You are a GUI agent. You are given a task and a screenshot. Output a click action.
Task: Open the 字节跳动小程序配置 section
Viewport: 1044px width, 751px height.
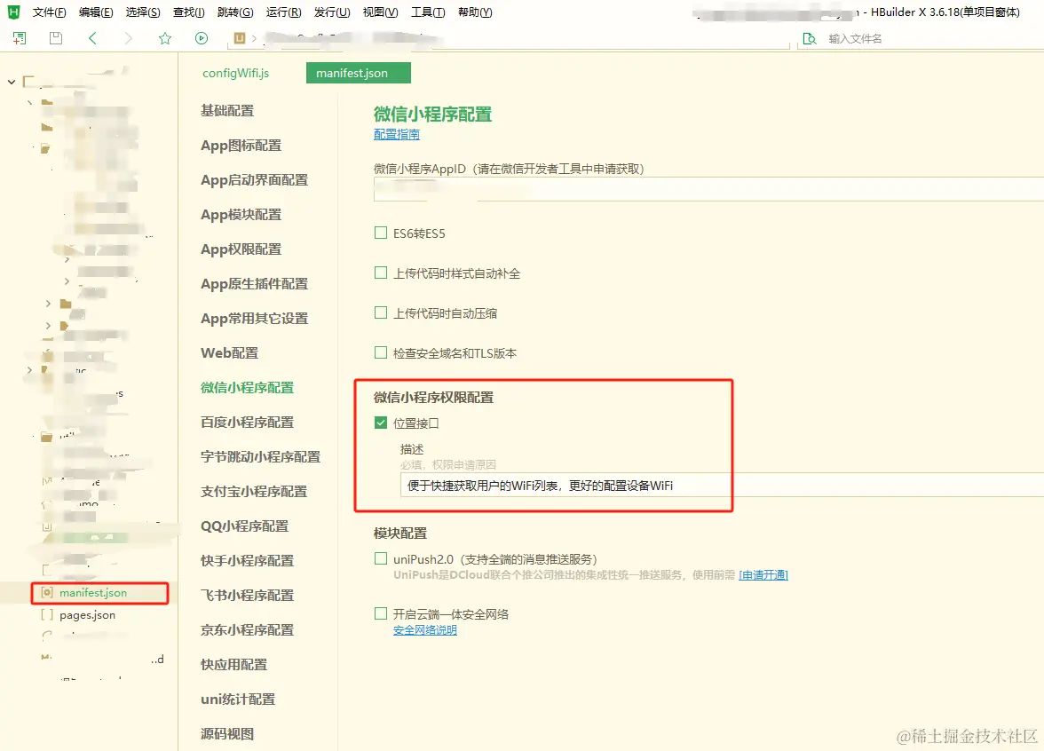[260, 456]
